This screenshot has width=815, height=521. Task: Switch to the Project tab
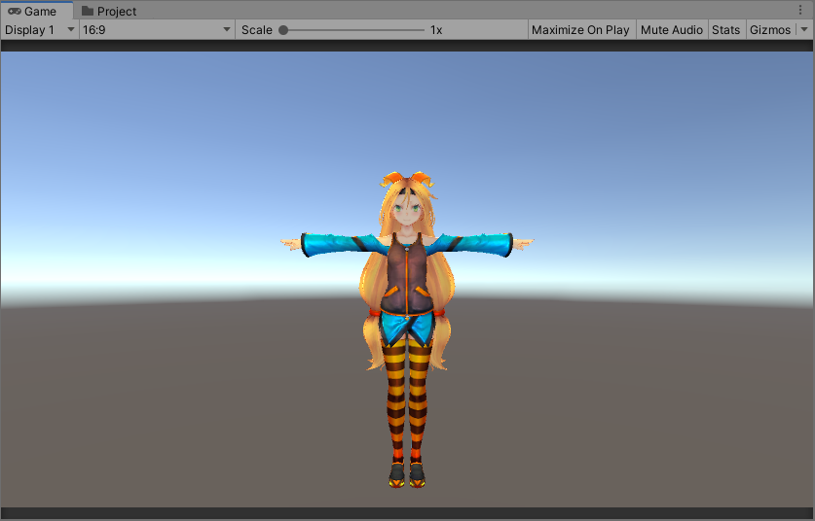tap(109, 11)
